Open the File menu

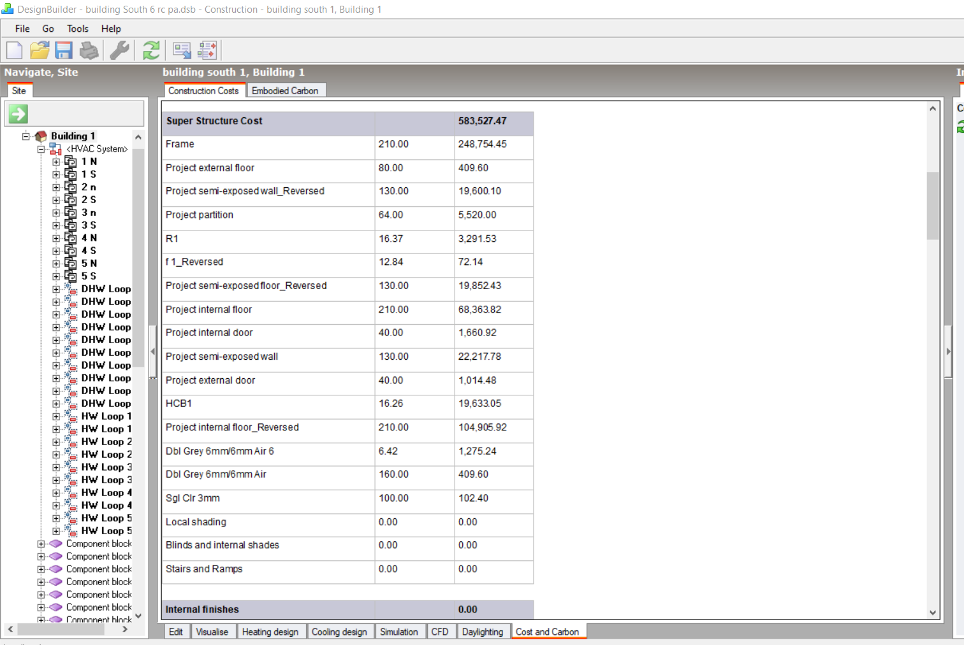click(x=22, y=29)
